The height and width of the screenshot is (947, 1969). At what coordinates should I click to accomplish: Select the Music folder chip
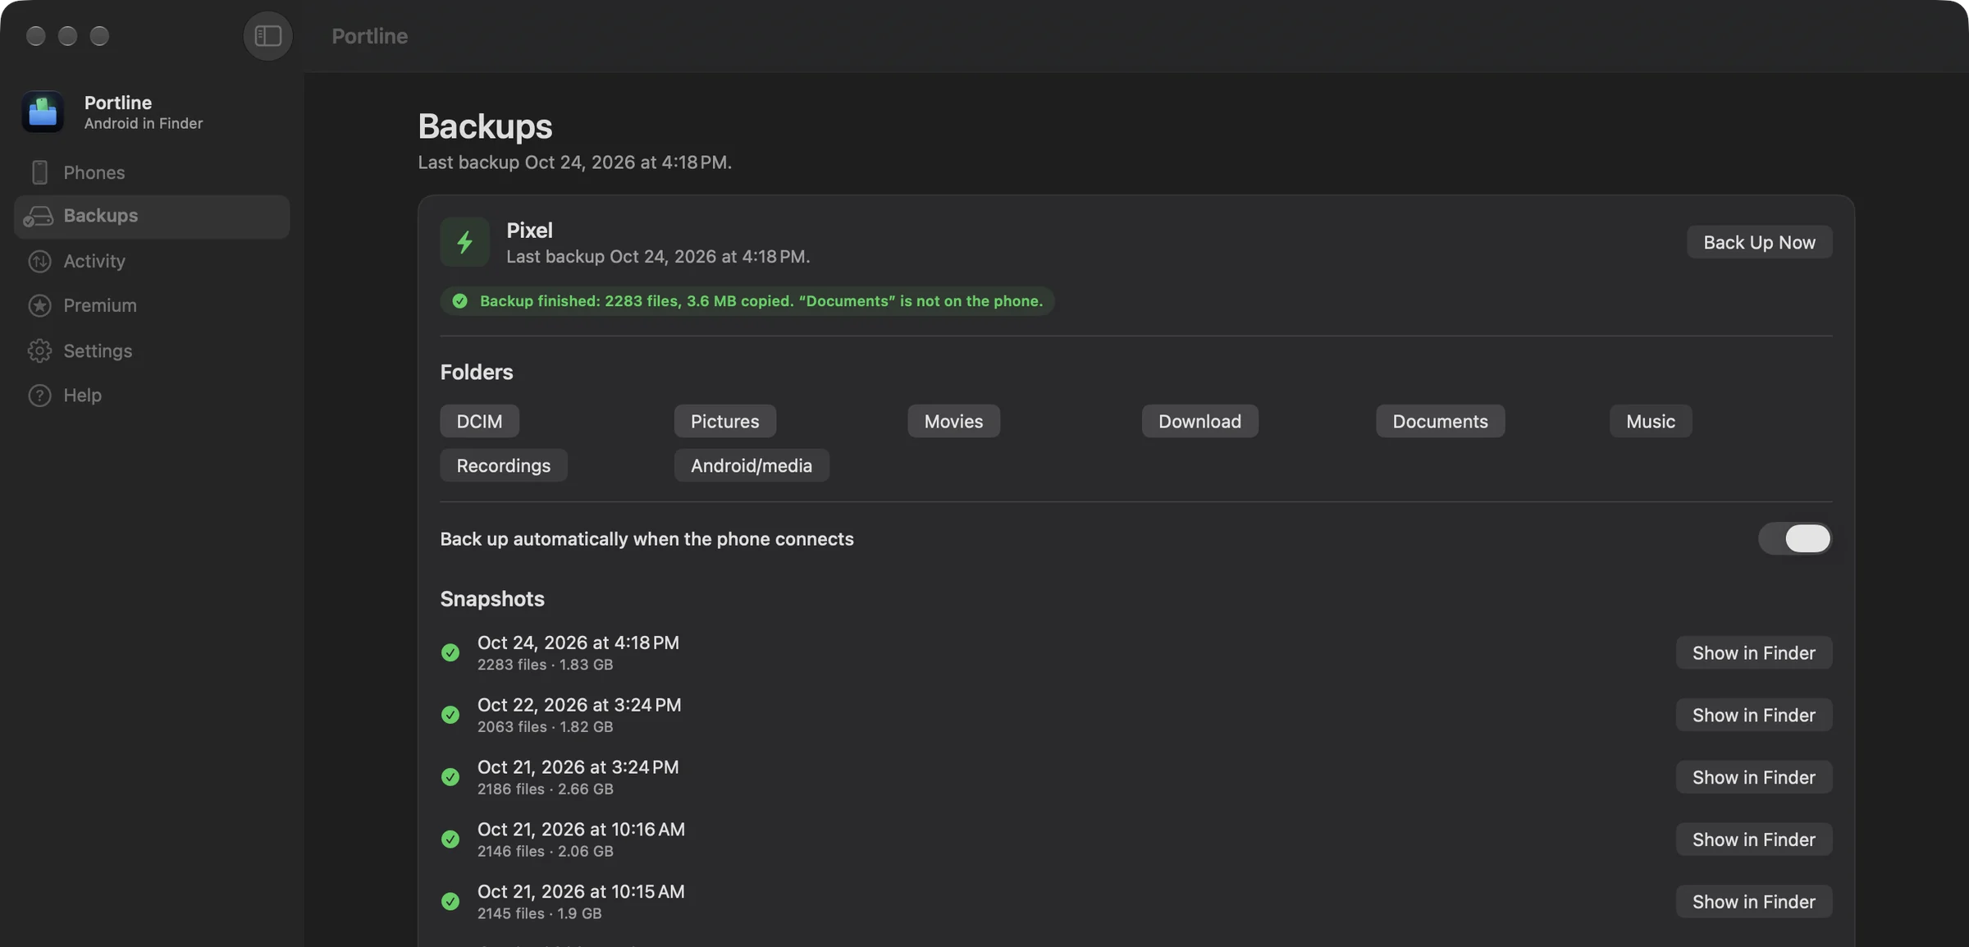click(1651, 421)
